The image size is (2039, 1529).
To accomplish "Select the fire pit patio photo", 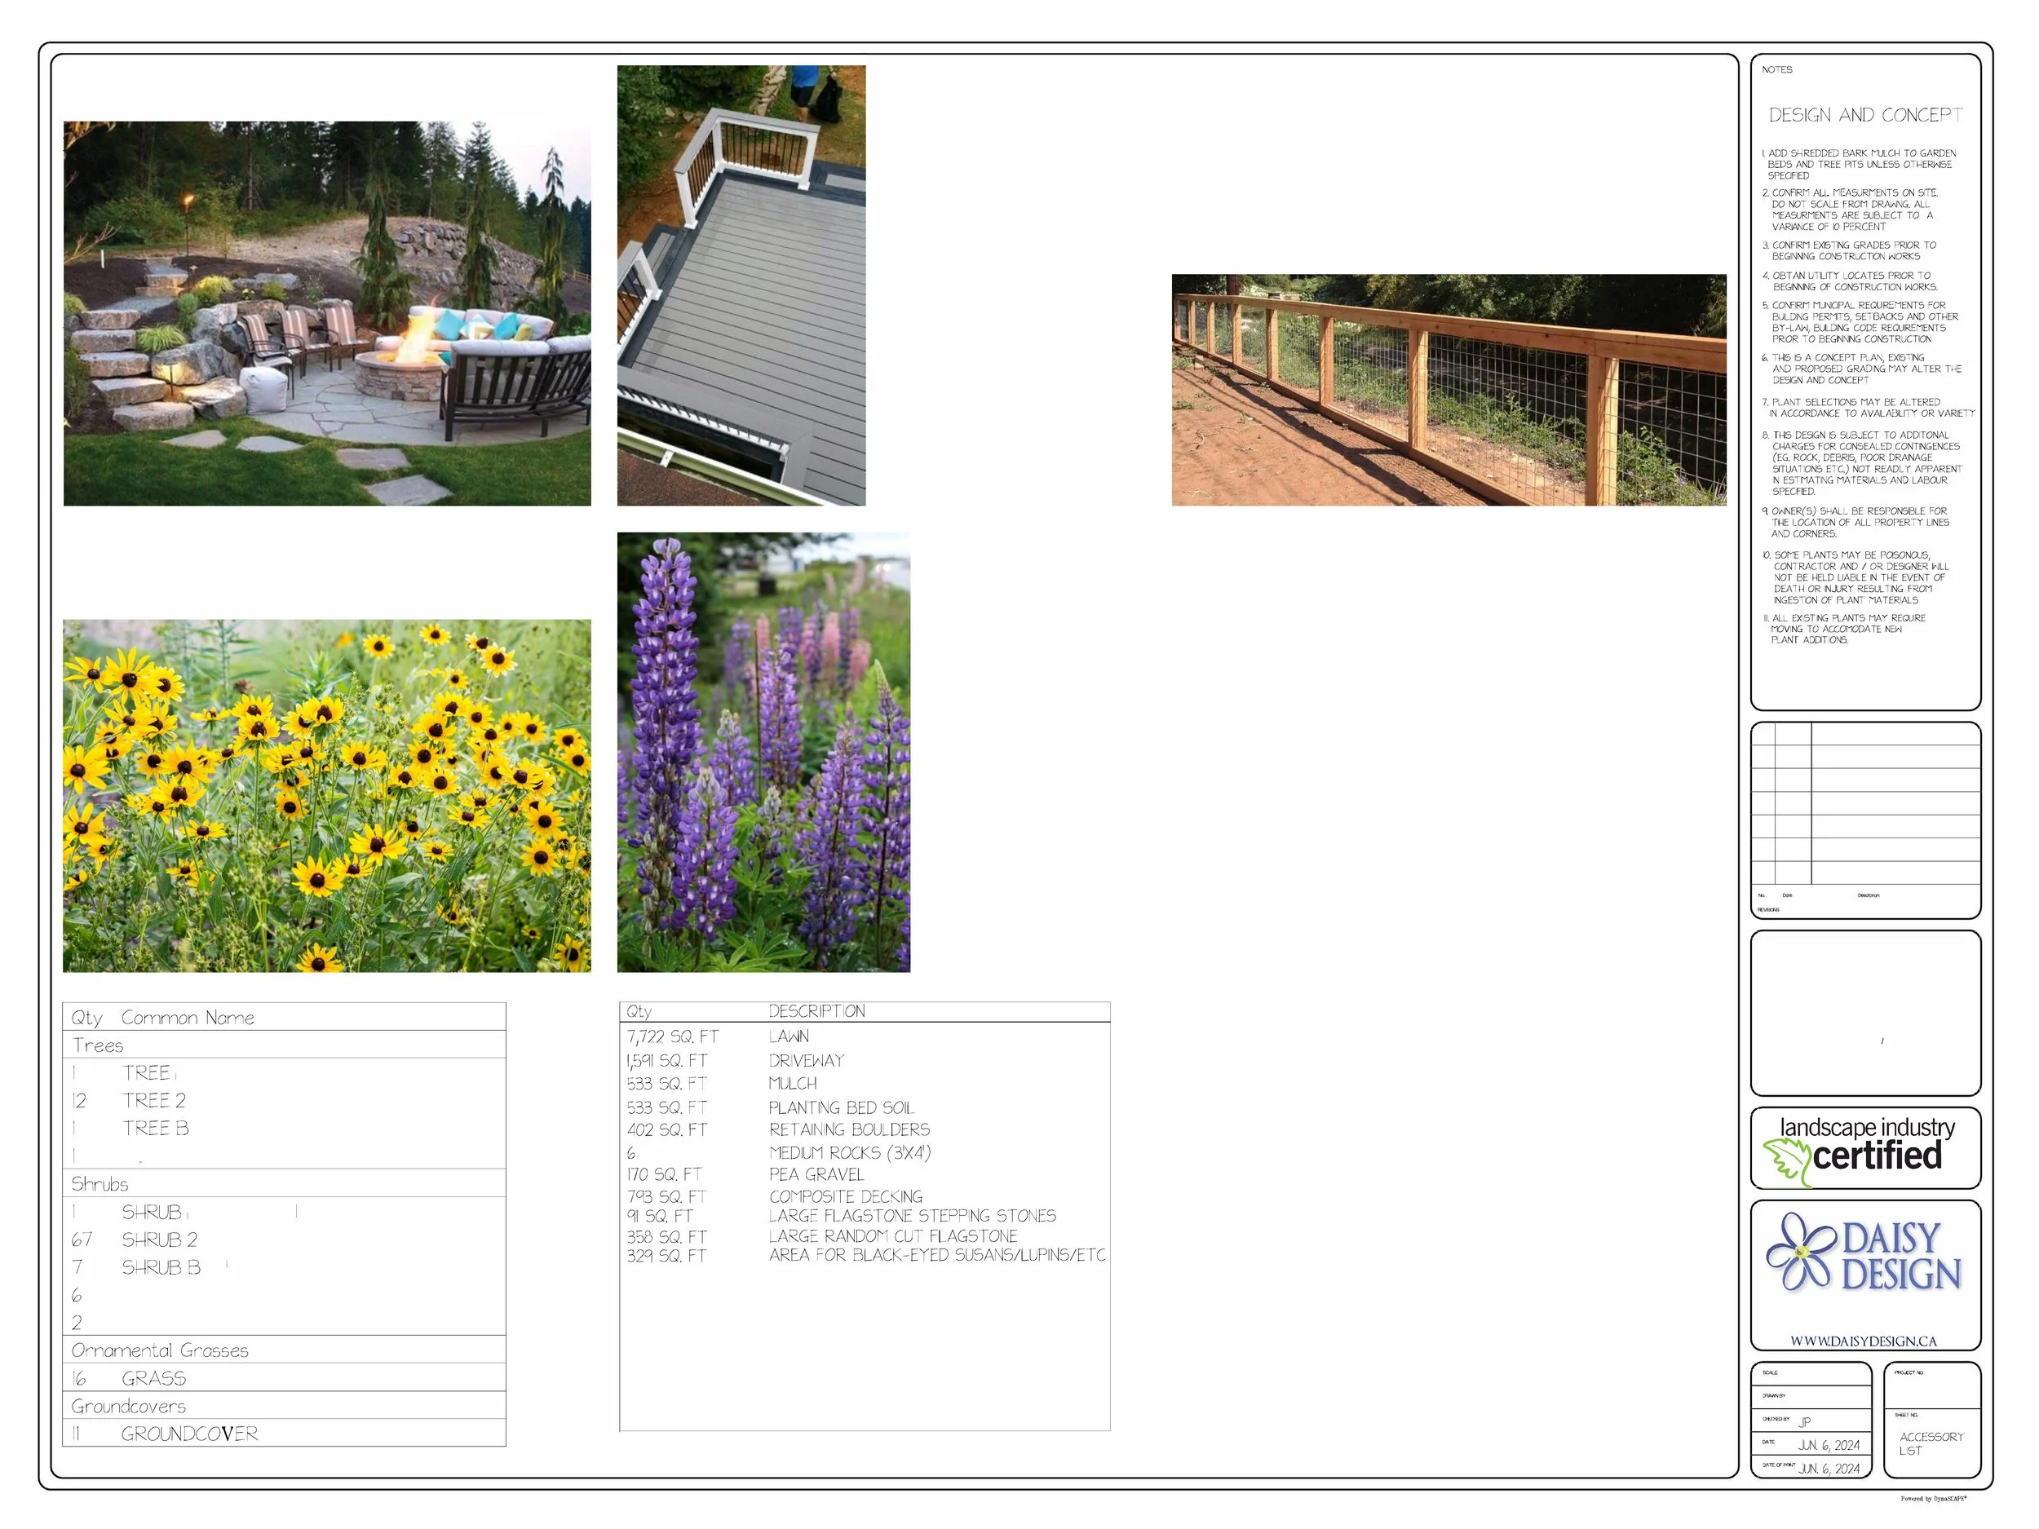I will (x=326, y=313).
